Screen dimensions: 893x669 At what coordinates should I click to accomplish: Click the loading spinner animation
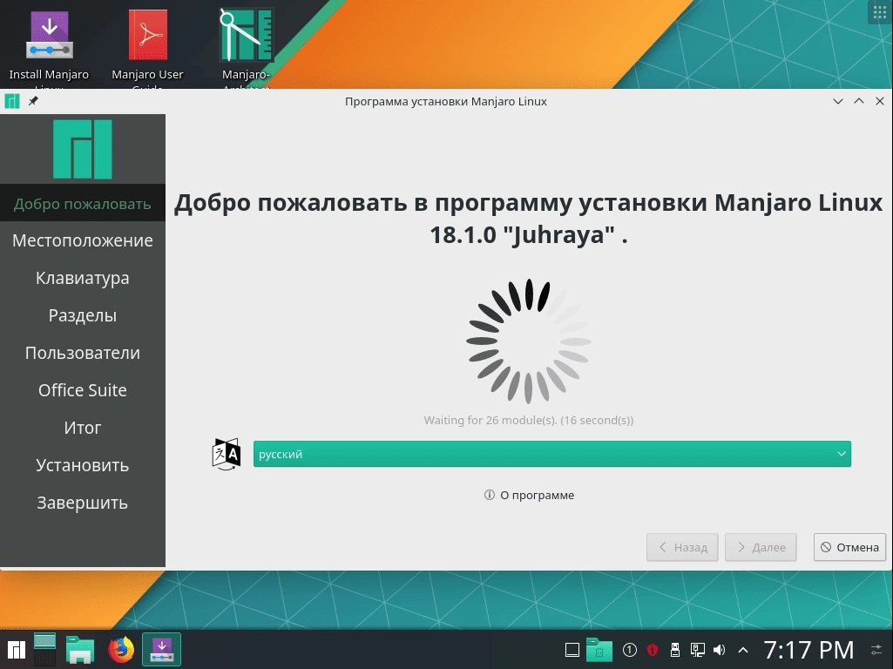529,341
